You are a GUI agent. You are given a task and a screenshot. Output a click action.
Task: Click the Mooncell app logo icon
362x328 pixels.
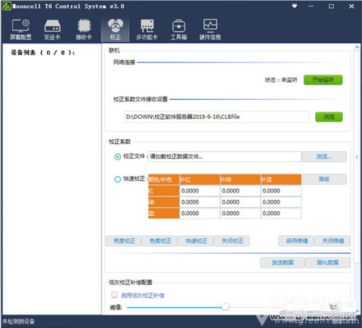point(7,6)
